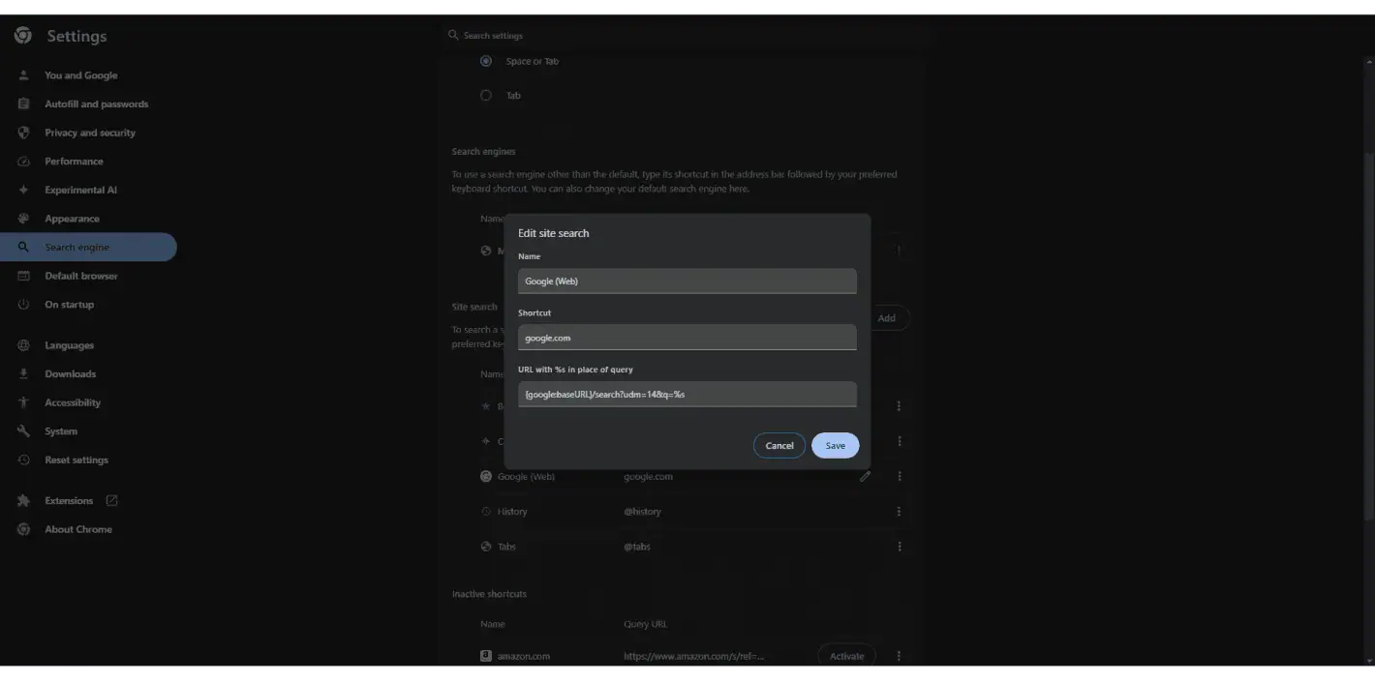The width and height of the screenshot is (1375, 681).
Task: Open more actions menu for History row
Action: click(899, 512)
